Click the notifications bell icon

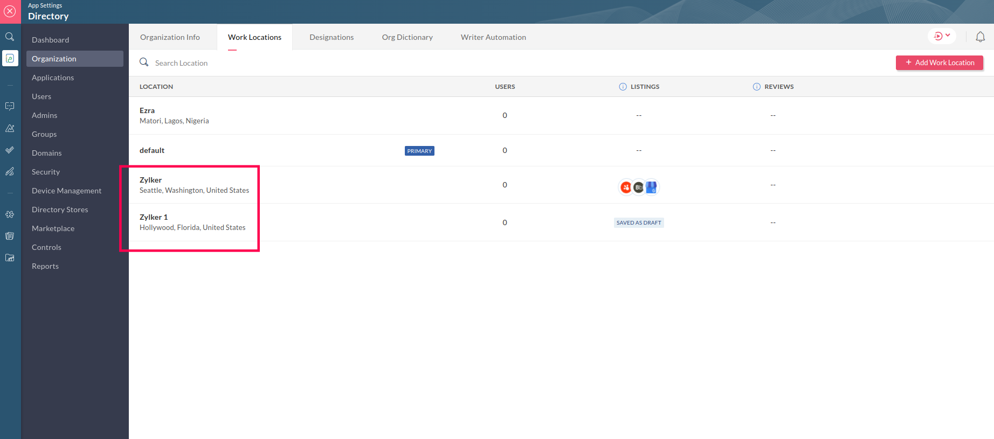[x=981, y=37]
